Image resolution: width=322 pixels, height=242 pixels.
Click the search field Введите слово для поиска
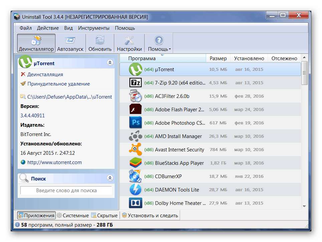tap(66, 191)
